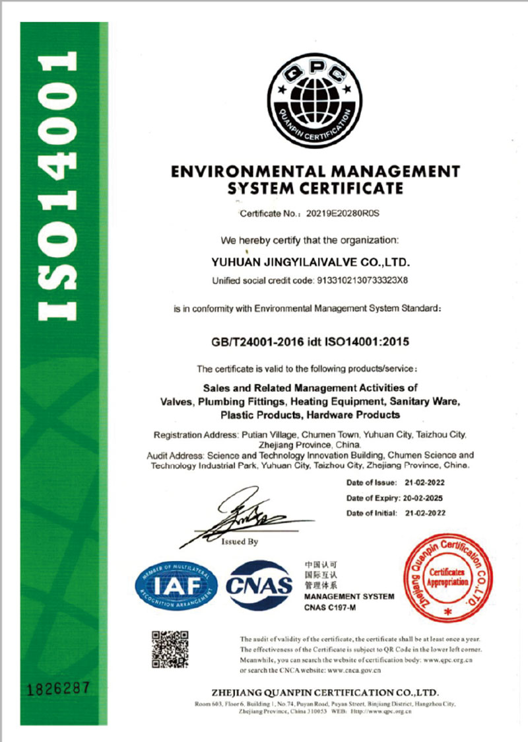Click the Chinese text 中国认可
The width and height of the screenshot is (528, 742).
321,564
